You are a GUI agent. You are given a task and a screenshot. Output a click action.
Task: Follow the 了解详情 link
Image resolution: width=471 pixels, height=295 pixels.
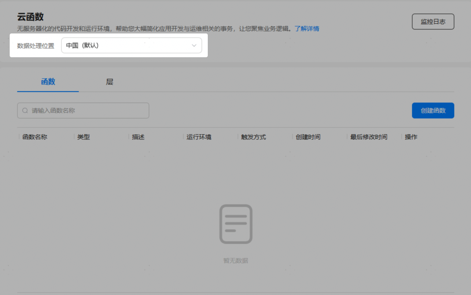click(x=307, y=29)
